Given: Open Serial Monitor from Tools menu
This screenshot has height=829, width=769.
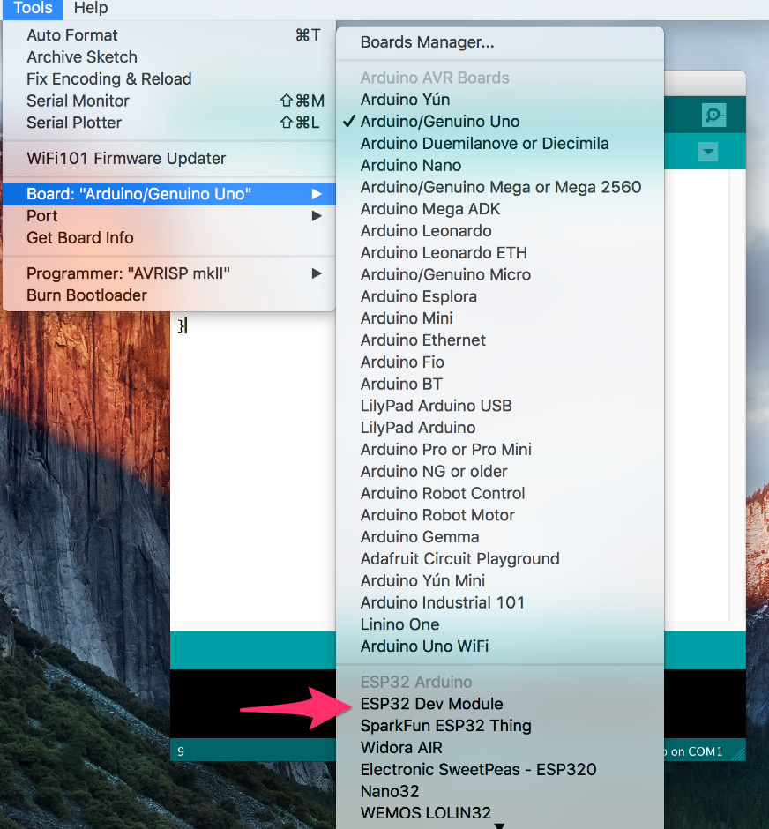Looking at the screenshot, I should (169, 101).
